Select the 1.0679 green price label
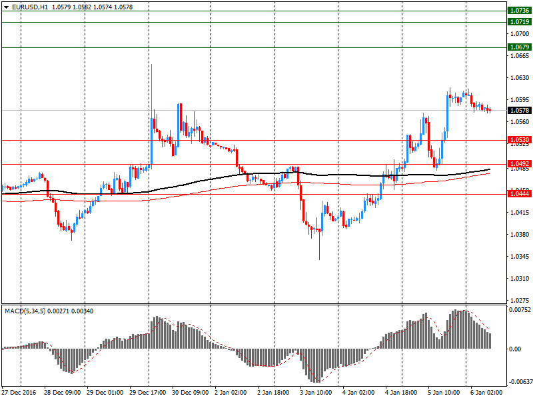533x400 pixels. coord(520,47)
